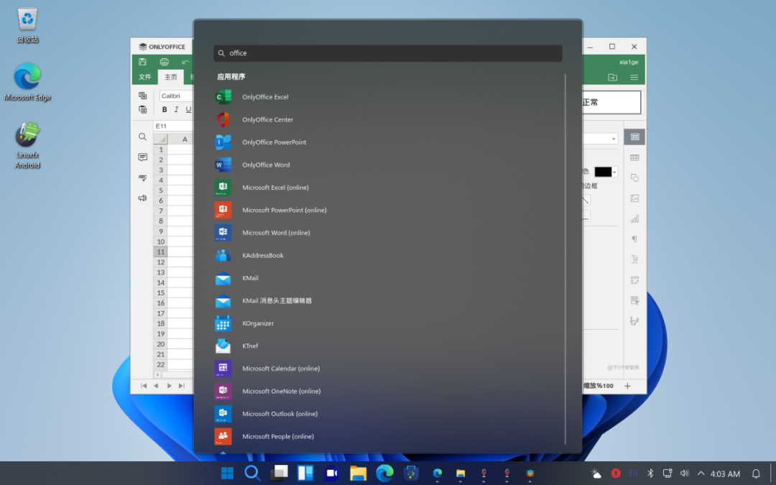776x485 pixels.
Task: Select the chart settings icon in right sidebar
Action: [634, 218]
